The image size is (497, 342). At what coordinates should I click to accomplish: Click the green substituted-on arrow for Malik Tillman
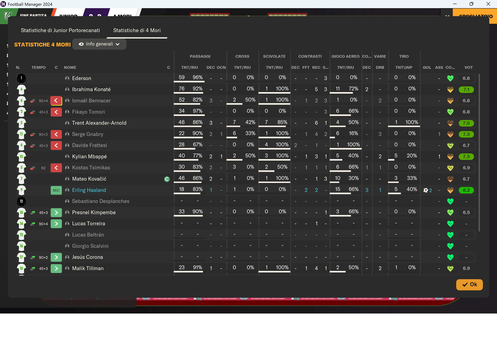click(x=56, y=268)
